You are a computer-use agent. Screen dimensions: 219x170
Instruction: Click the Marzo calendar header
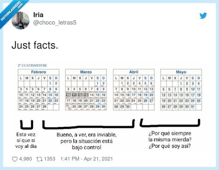tap(86, 72)
